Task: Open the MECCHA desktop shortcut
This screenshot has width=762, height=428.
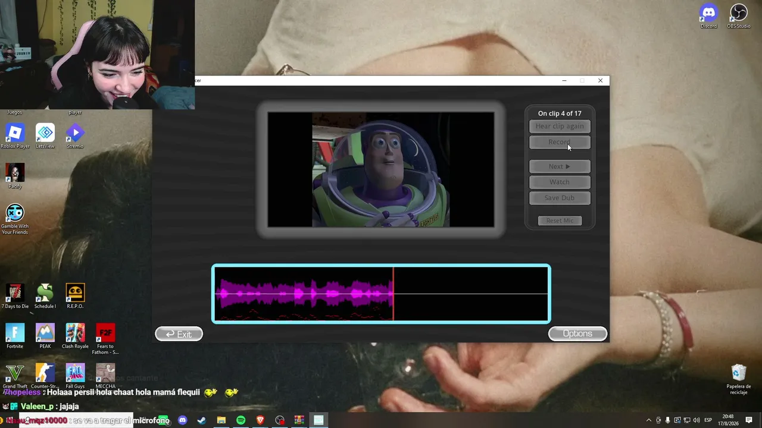Action: [x=105, y=376]
